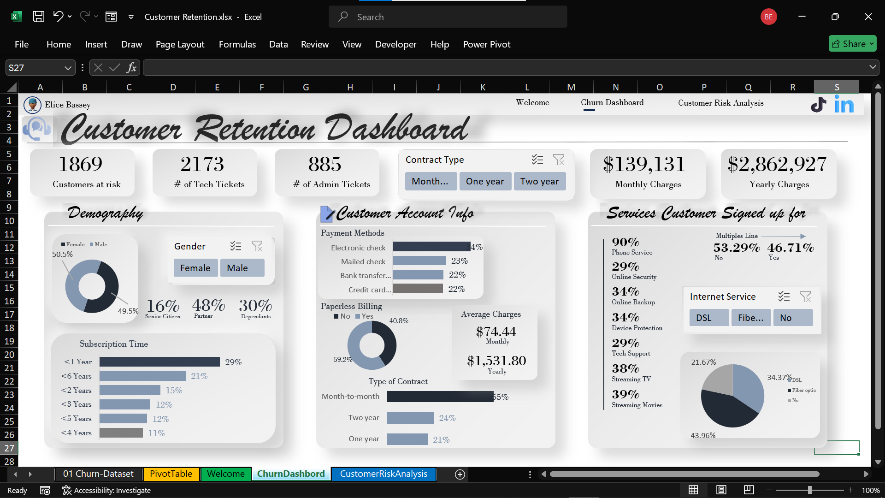Click the 100% zoom level

click(x=870, y=490)
